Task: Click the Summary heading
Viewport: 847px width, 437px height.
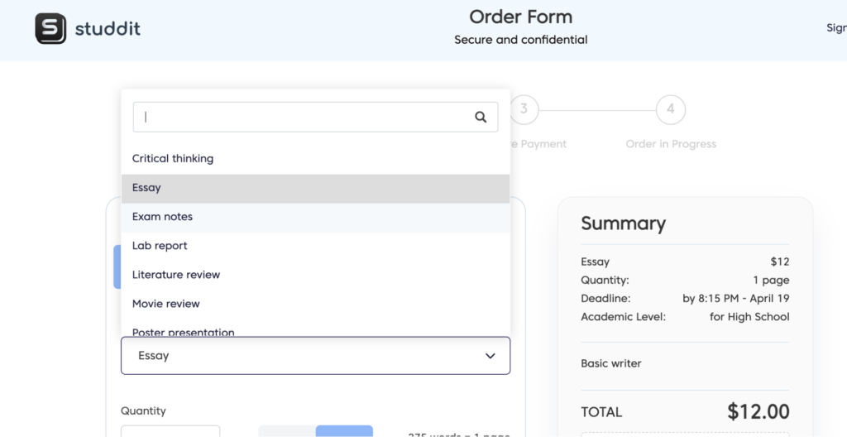Action: pos(624,223)
